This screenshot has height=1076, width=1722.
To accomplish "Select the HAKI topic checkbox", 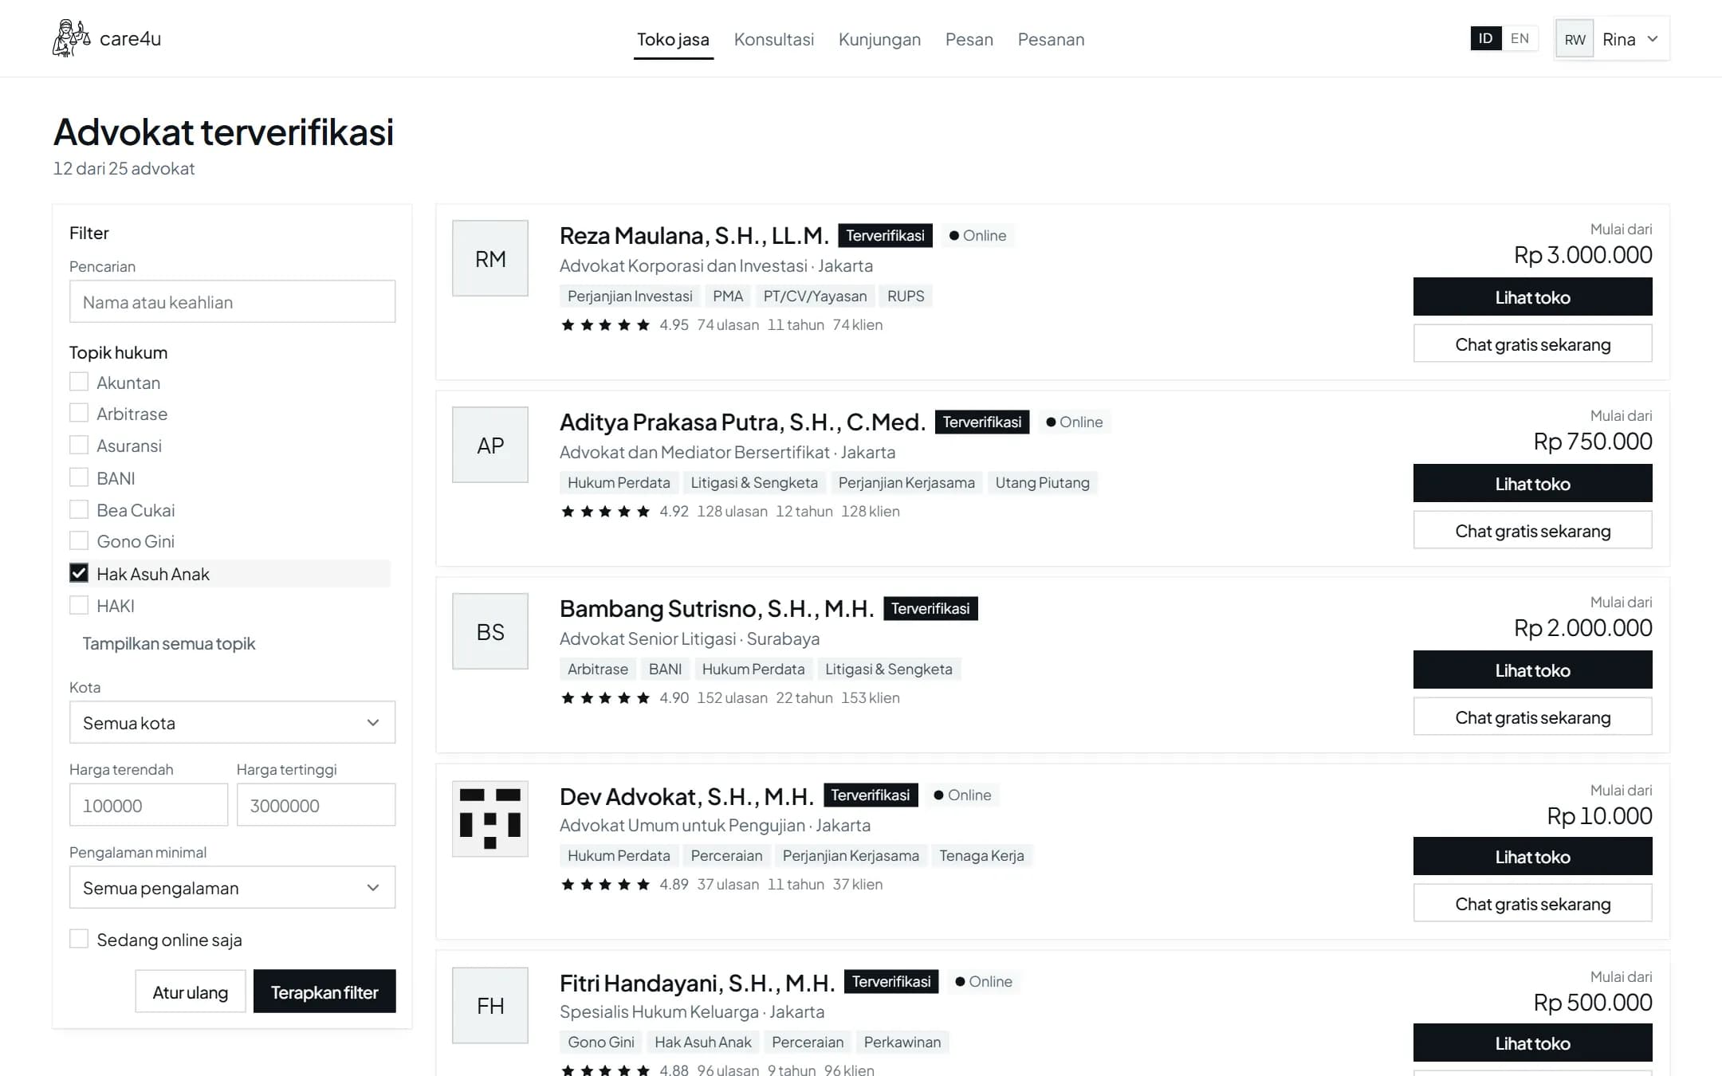I will (79, 606).
